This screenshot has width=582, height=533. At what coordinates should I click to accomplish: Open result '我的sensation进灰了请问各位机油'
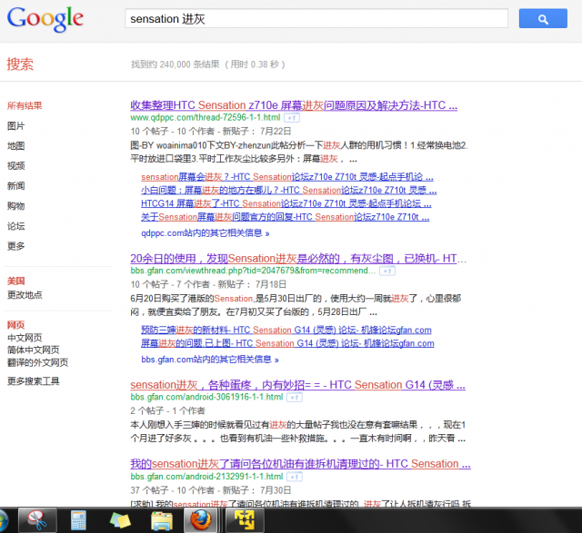click(300, 464)
